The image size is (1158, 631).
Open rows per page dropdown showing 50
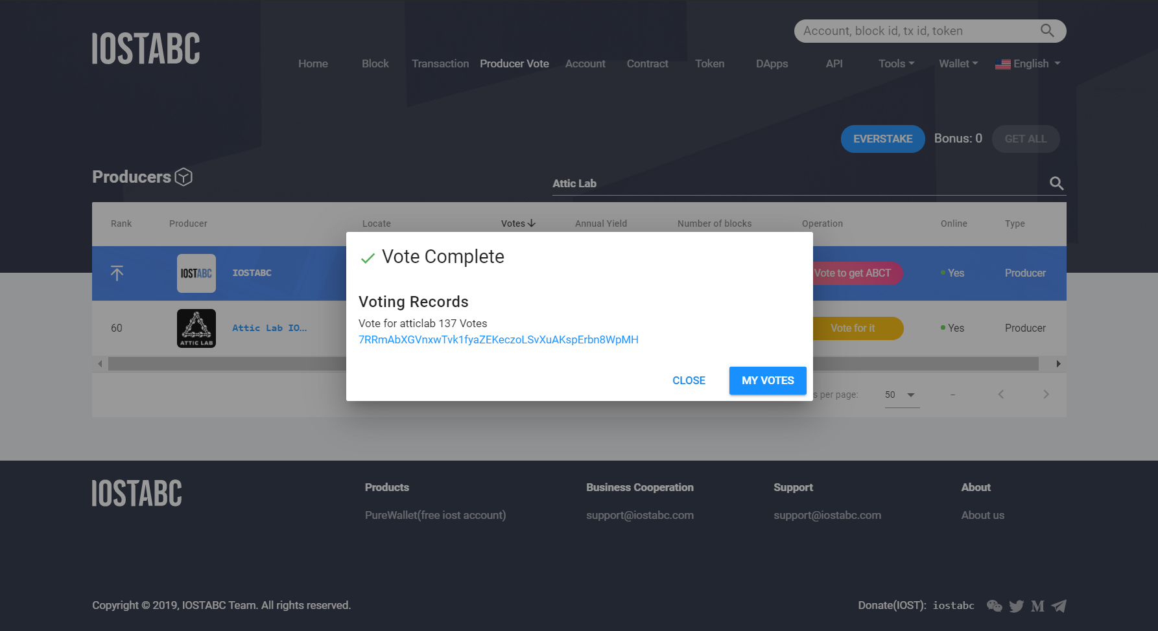pos(902,395)
